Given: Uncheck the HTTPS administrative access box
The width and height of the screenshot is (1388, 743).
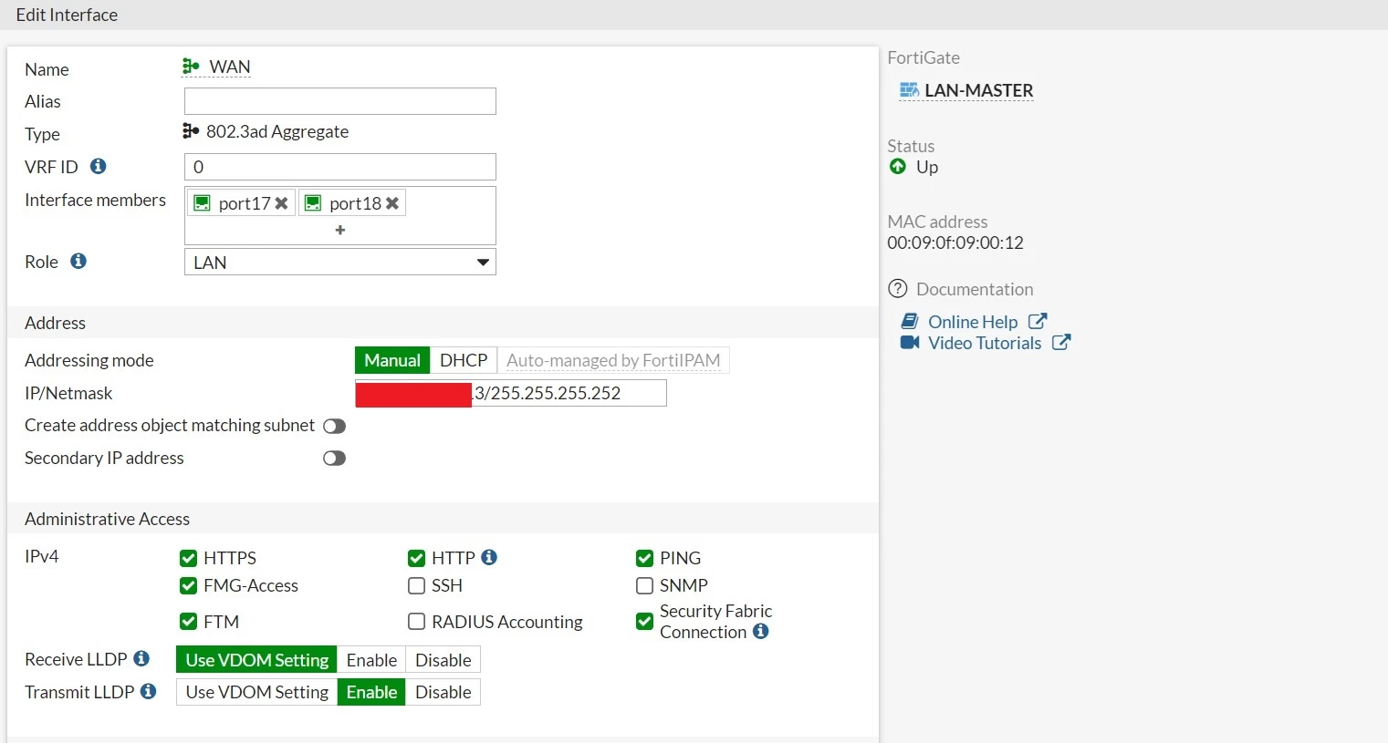Looking at the screenshot, I should [189, 558].
